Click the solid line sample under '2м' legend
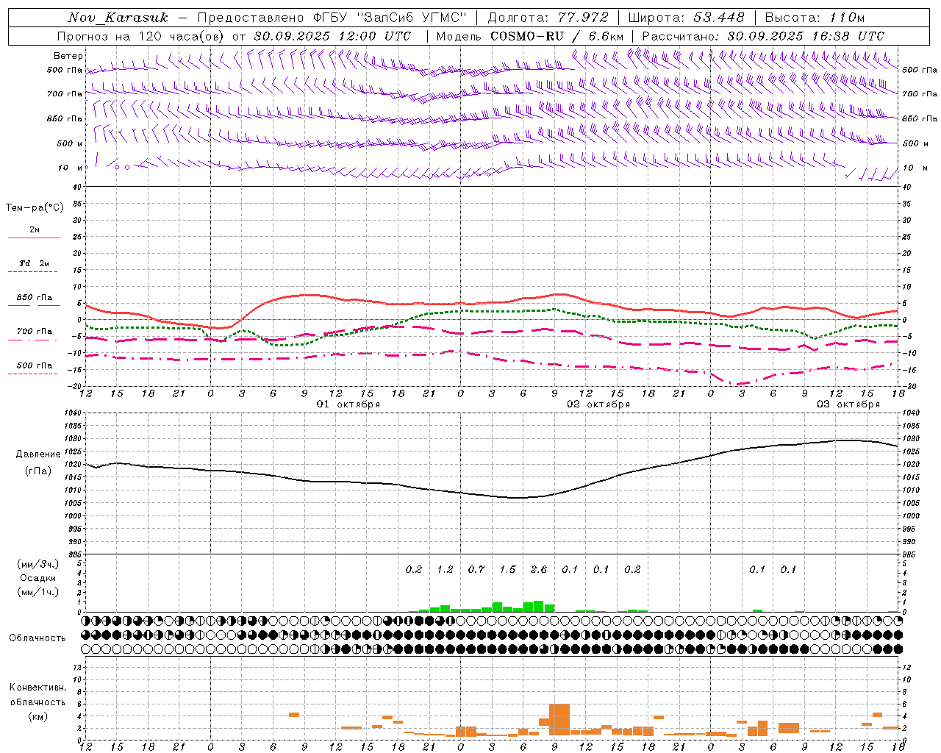Image resolution: width=941 pixels, height=753 pixels. coord(34,238)
